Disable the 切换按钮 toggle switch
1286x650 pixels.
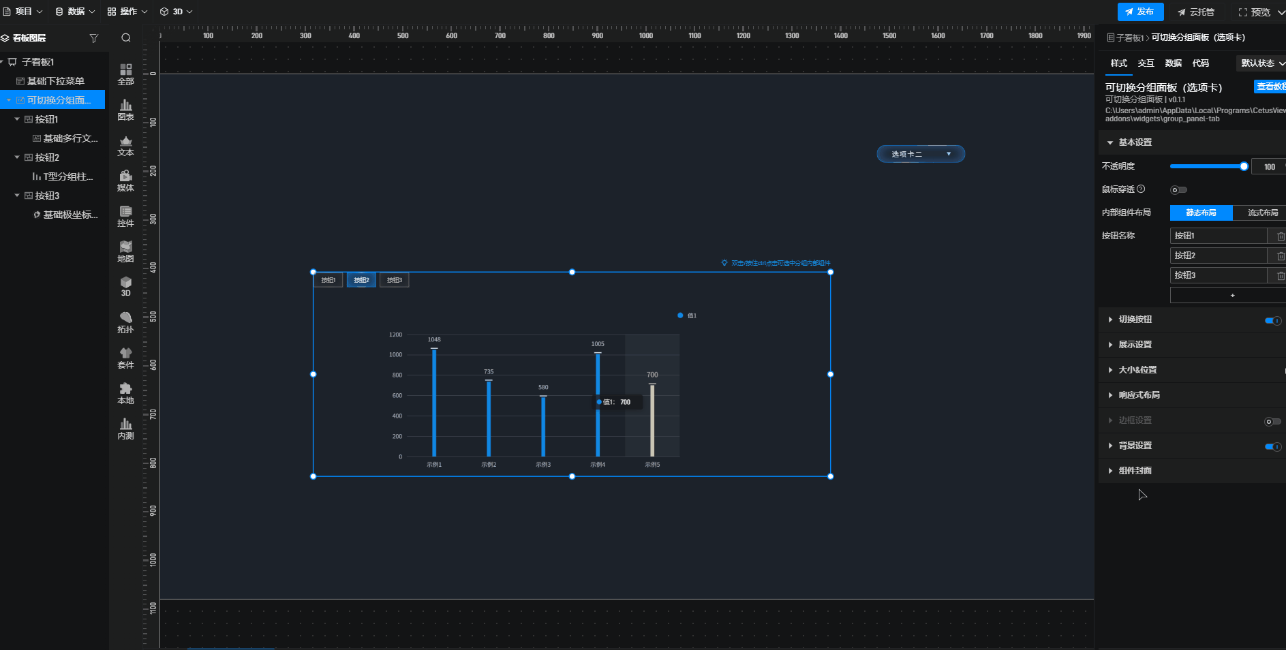point(1272,320)
